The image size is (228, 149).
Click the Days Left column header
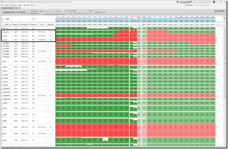click(x=51, y=25)
